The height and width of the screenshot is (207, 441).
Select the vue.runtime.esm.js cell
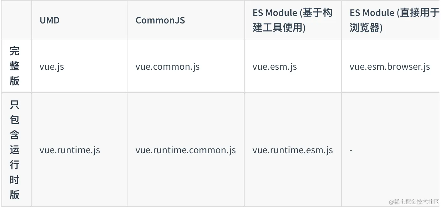tap(293, 150)
